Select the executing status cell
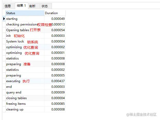 pos(25,81)
